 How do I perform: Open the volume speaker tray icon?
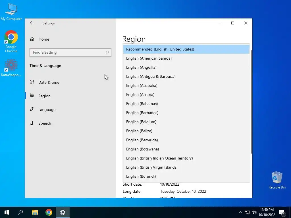coord(254,212)
